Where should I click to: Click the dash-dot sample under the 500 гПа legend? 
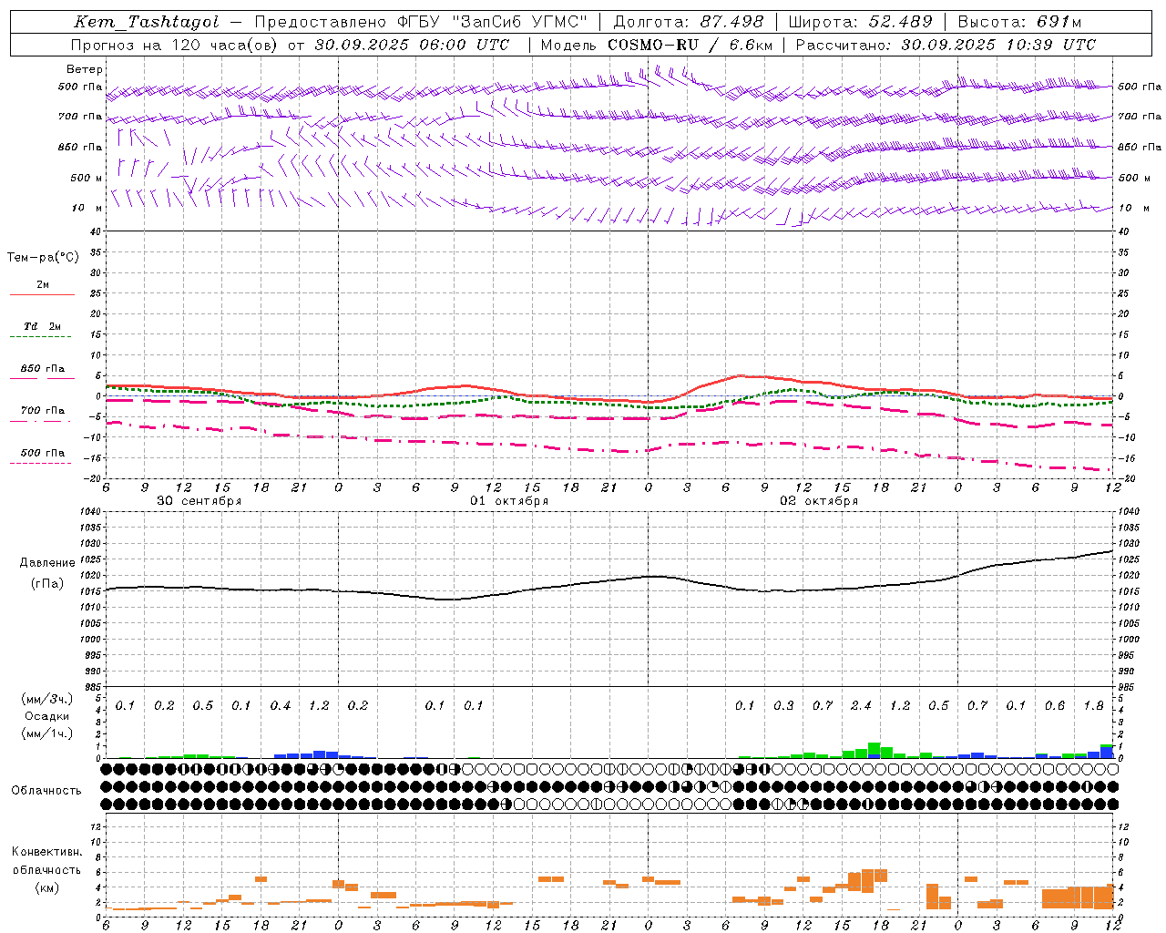tap(41, 463)
